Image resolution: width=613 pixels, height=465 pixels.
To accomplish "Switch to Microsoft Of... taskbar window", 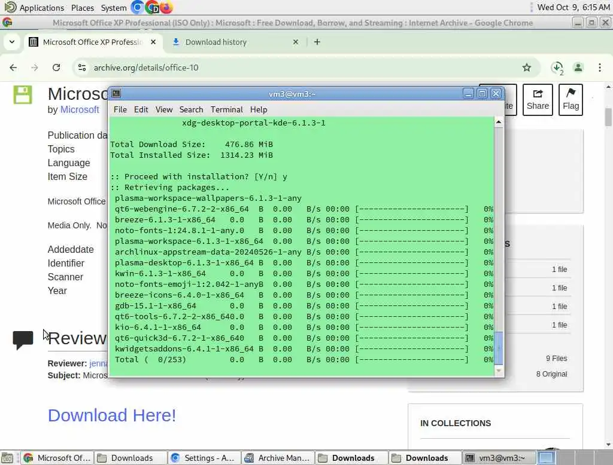I will 57,458.
